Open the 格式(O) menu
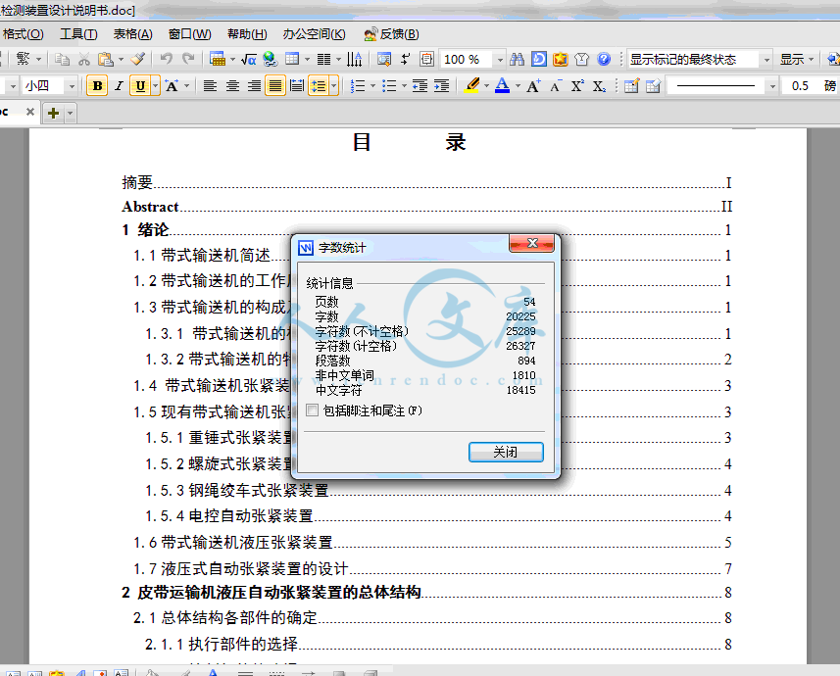This screenshot has height=676, width=840. point(24,34)
